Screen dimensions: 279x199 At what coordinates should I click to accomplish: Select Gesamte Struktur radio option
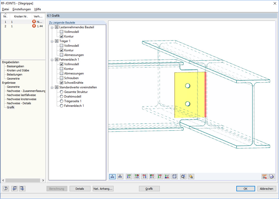(62, 92)
